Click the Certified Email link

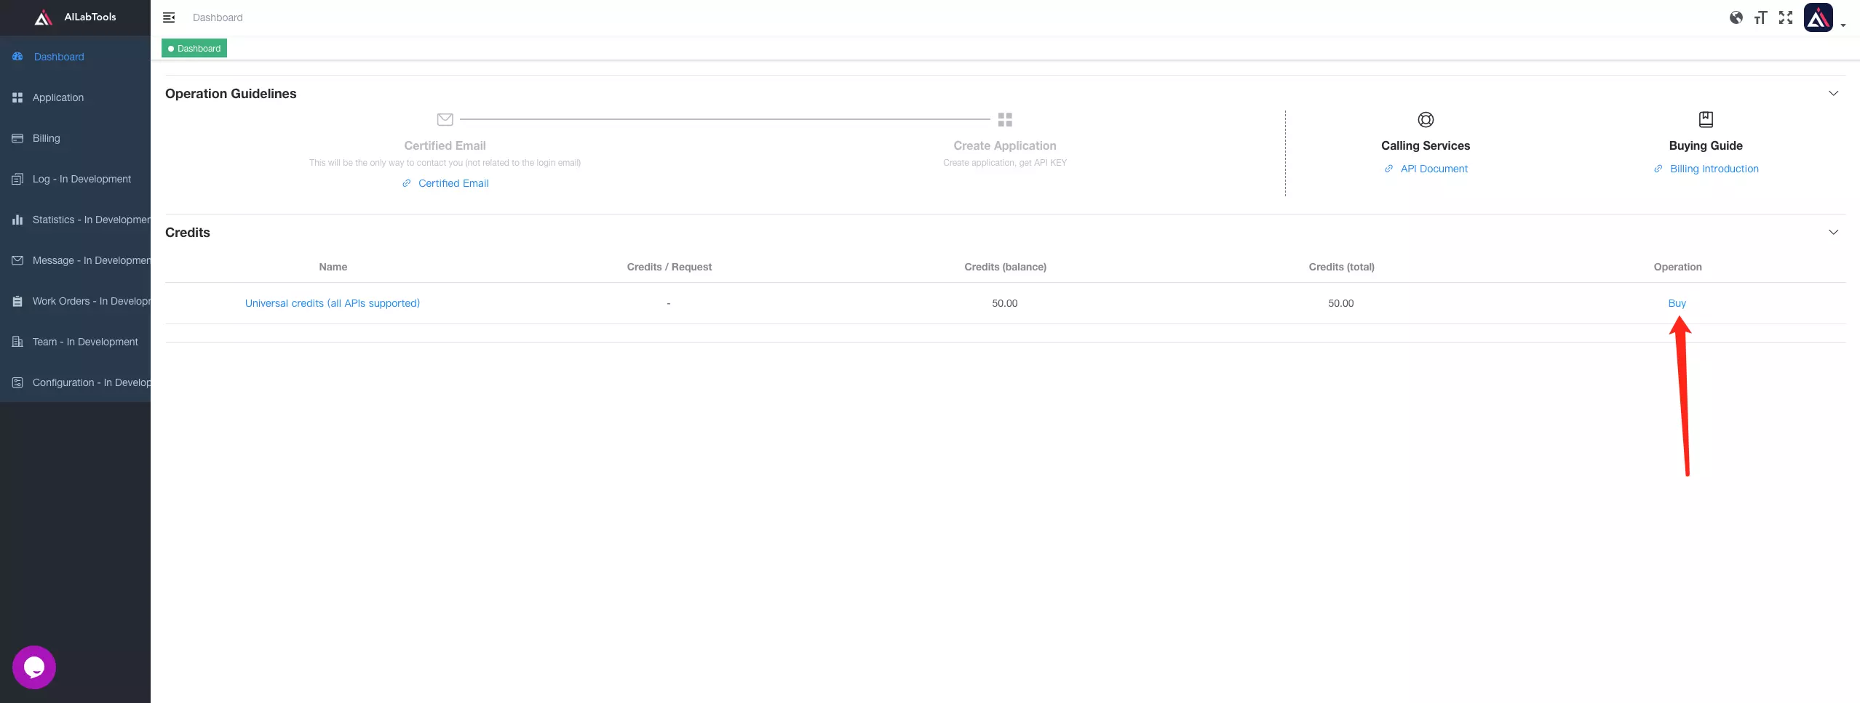[453, 183]
